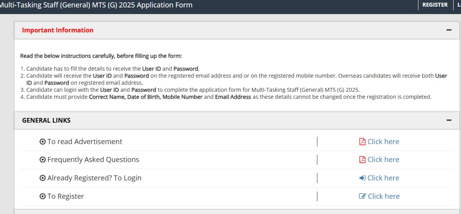
Task: Follow the "Click here" text to register
Action: click(x=384, y=196)
